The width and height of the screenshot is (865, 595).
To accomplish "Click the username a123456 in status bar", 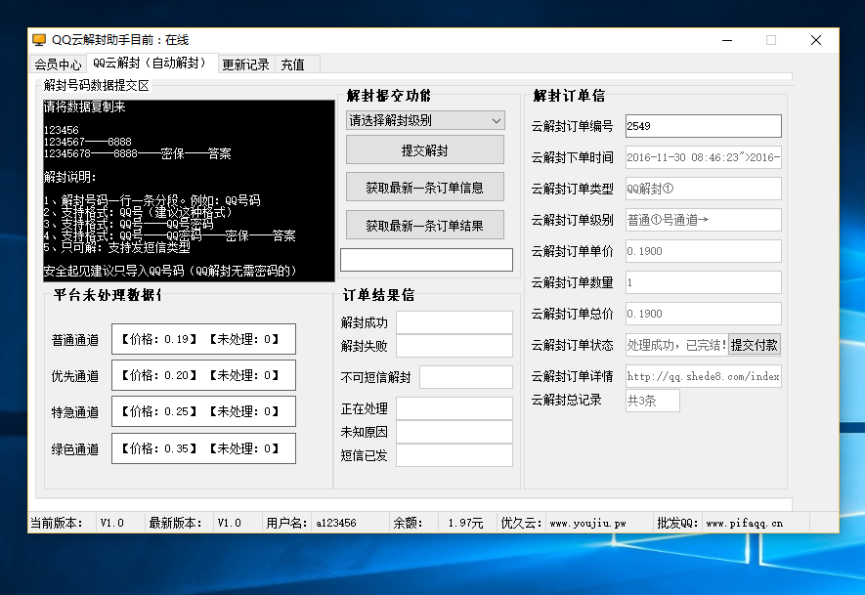I will [336, 523].
